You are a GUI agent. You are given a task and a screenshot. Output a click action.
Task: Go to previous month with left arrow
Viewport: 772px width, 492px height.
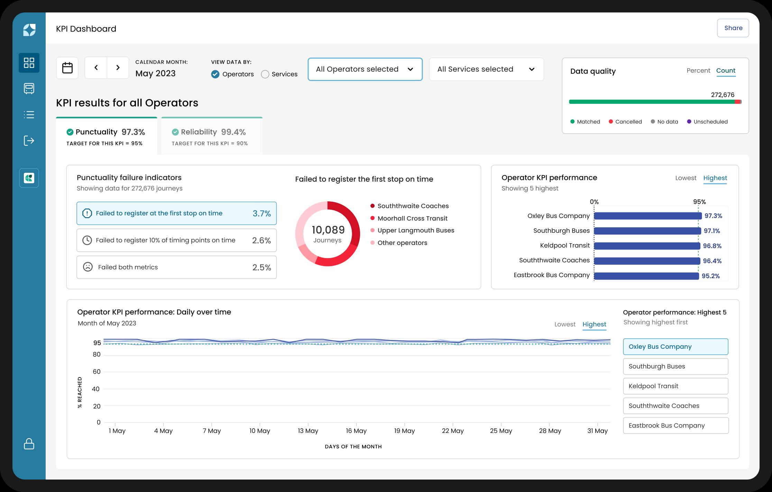click(96, 68)
